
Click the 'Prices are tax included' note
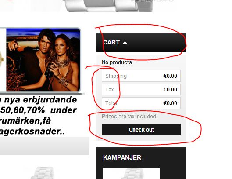(129, 117)
